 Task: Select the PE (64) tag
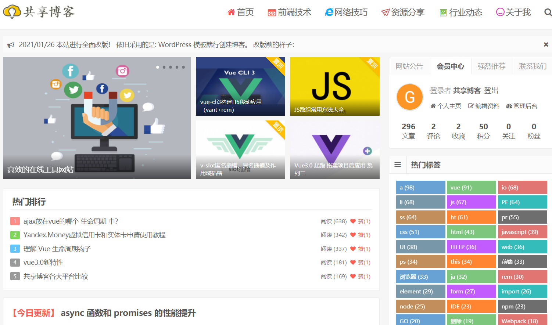pyautogui.click(x=523, y=202)
